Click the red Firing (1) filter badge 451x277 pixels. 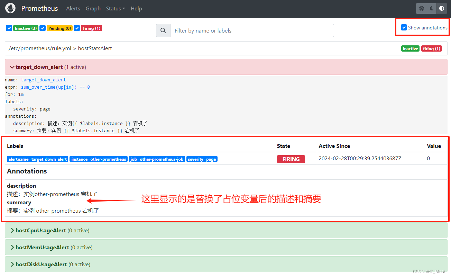point(91,28)
